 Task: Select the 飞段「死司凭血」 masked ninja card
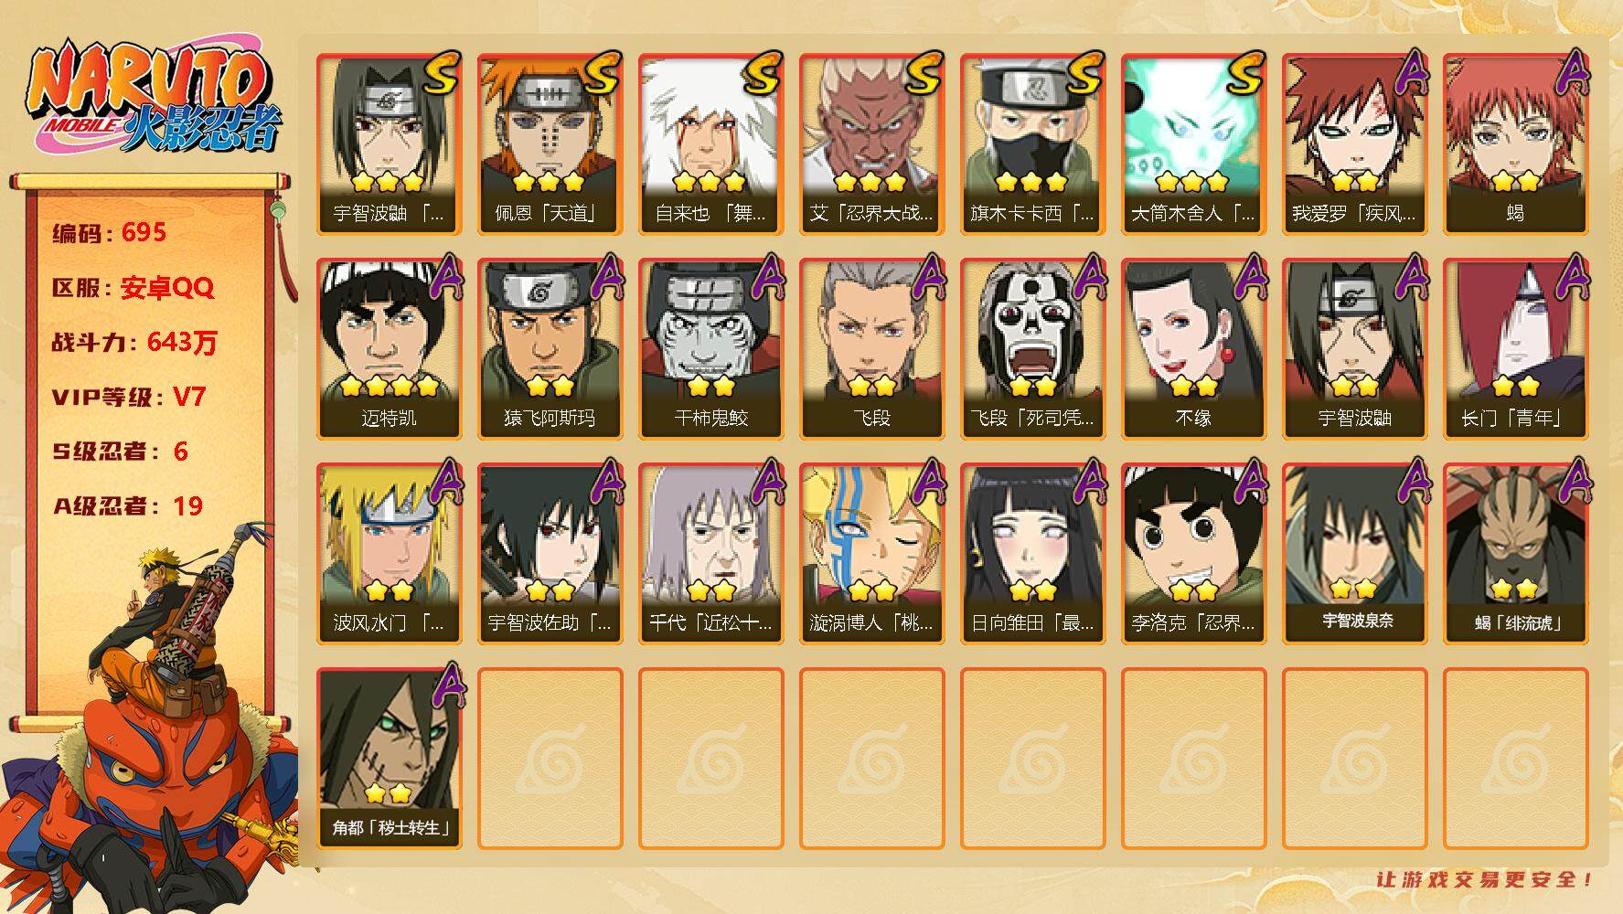pos(1032,349)
